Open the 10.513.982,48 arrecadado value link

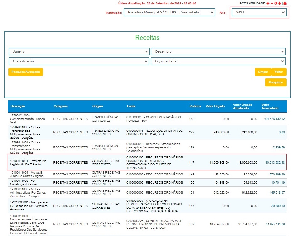click(x=275, y=162)
